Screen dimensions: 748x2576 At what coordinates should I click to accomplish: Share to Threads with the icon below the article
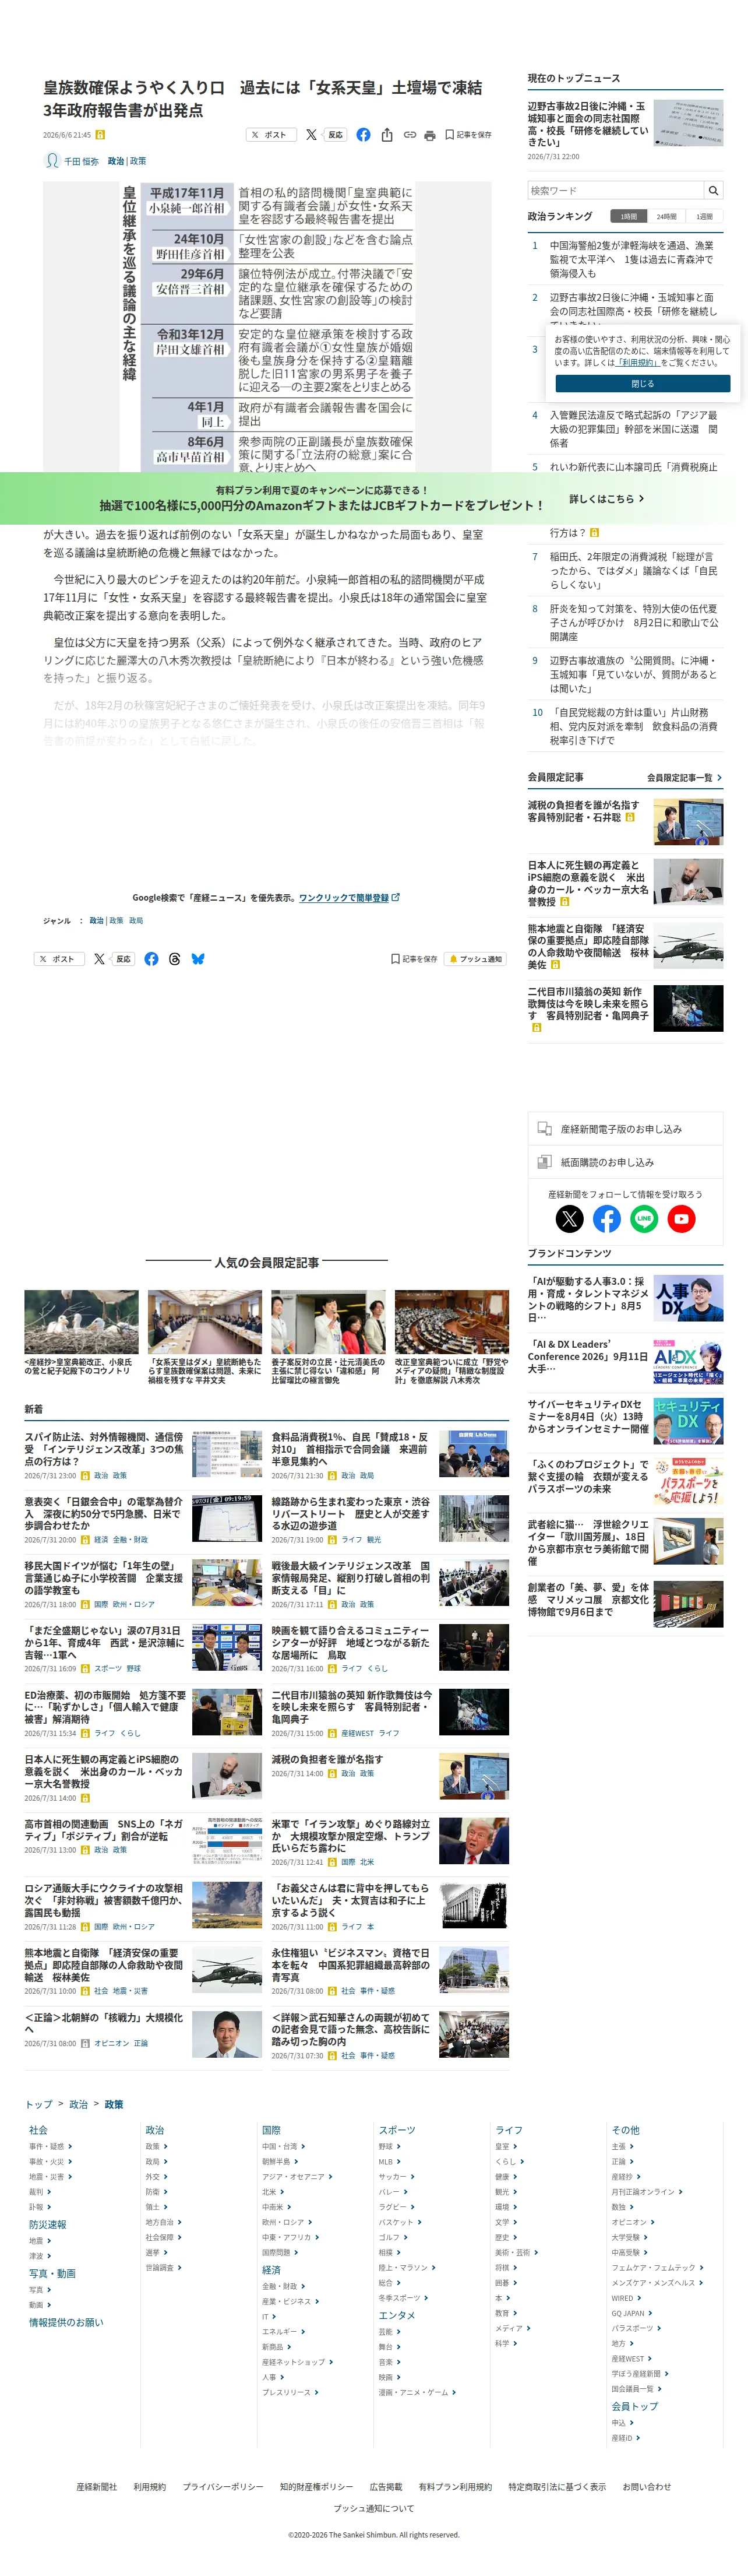click(x=175, y=958)
